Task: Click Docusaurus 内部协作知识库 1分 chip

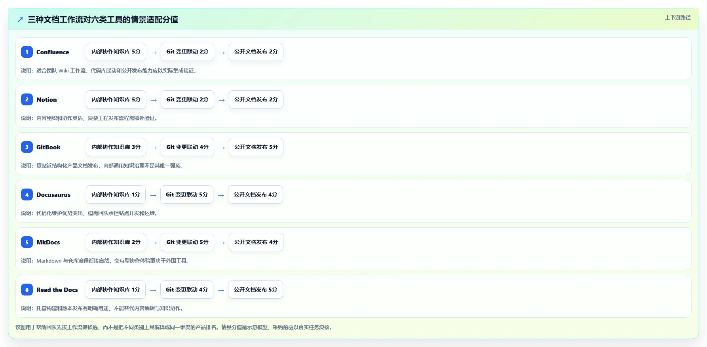Action: 116,194
